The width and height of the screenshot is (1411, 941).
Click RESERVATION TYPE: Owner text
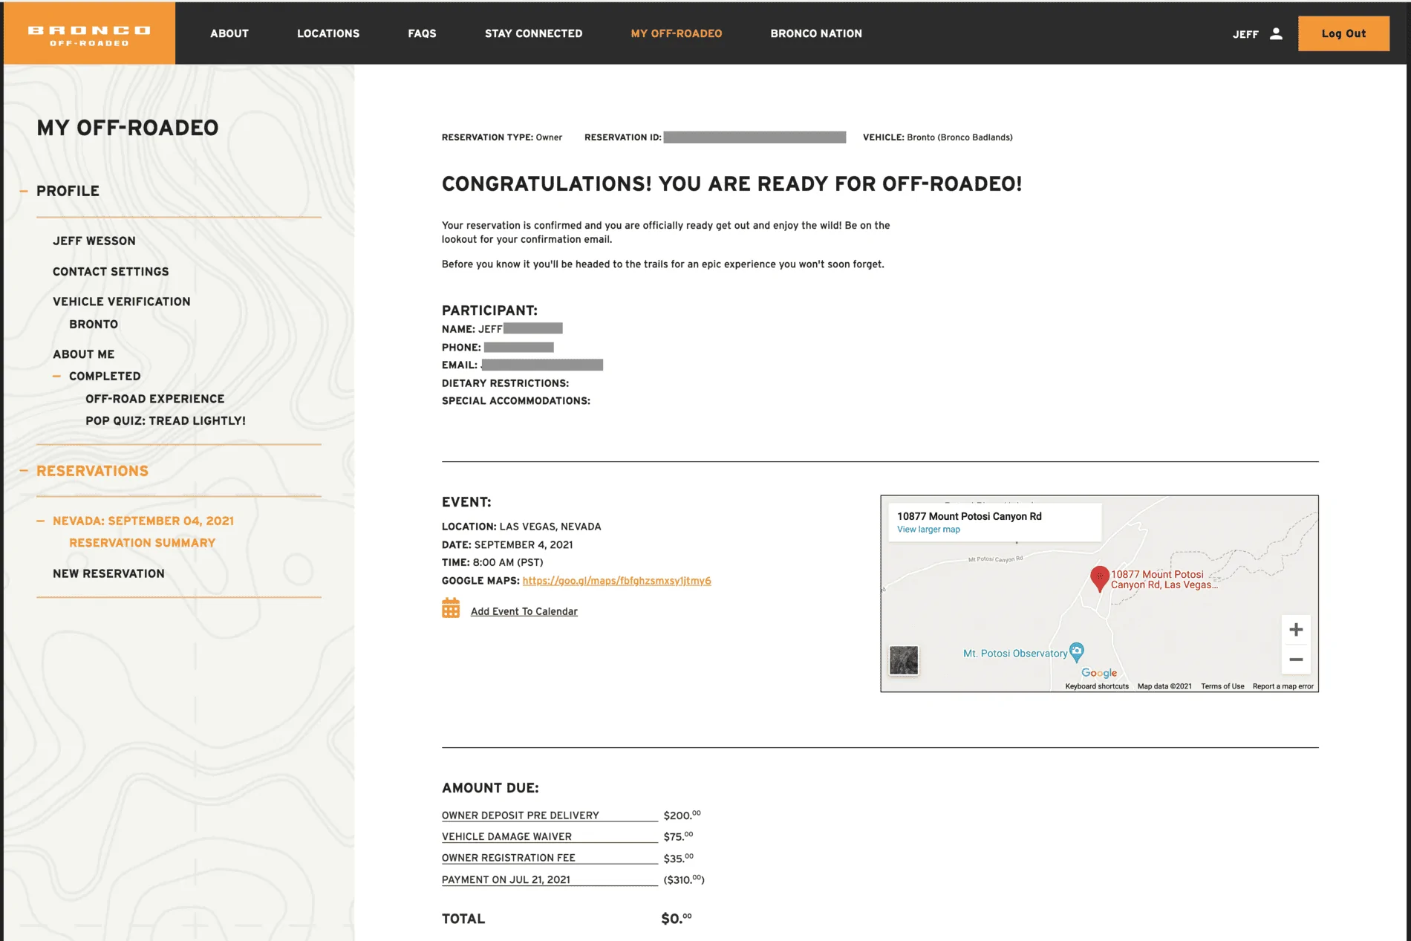tap(502, 137)
